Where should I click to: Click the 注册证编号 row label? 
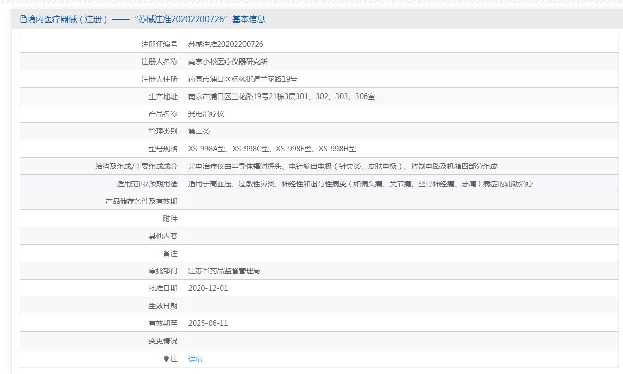click(159, 44)
